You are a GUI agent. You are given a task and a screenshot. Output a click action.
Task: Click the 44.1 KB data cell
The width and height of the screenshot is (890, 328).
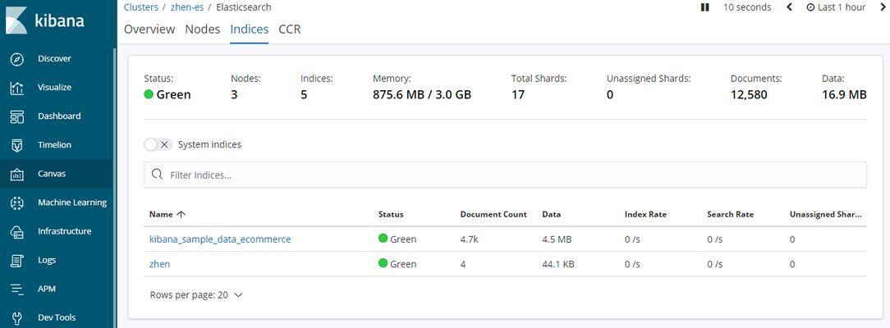point(558,265)
